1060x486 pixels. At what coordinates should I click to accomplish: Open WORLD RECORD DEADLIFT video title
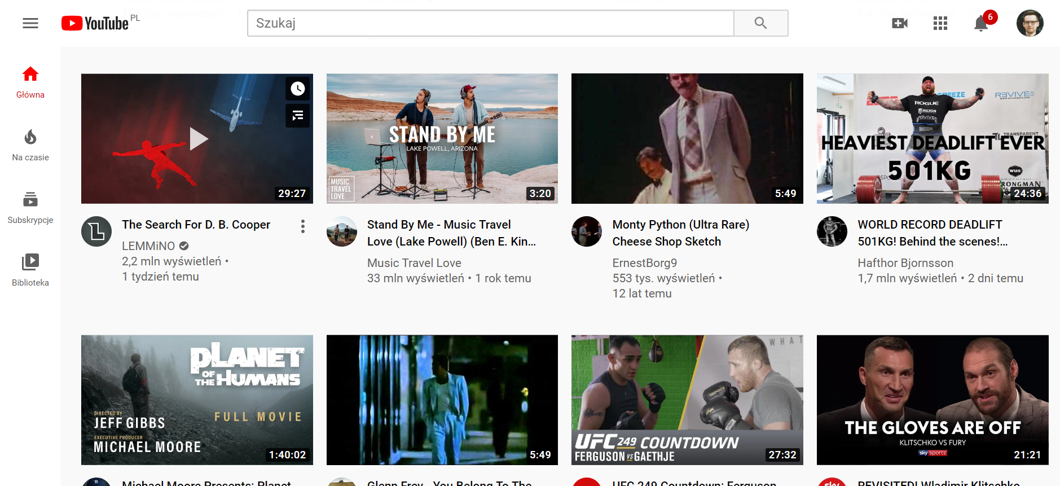pos(933,233)
